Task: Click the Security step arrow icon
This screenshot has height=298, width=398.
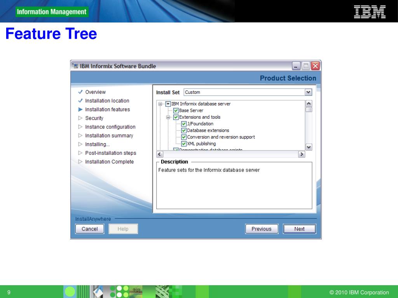Action: (80, 118)
